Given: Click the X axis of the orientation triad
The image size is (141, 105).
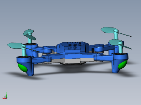Looking at the screenshot, I should [4, 98].
